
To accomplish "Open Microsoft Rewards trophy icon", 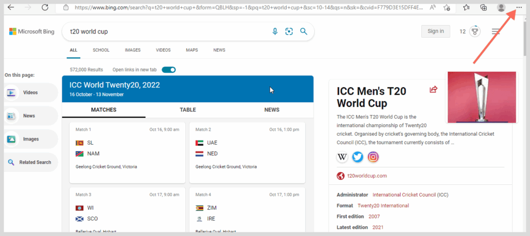I will (x=474, y=32).
